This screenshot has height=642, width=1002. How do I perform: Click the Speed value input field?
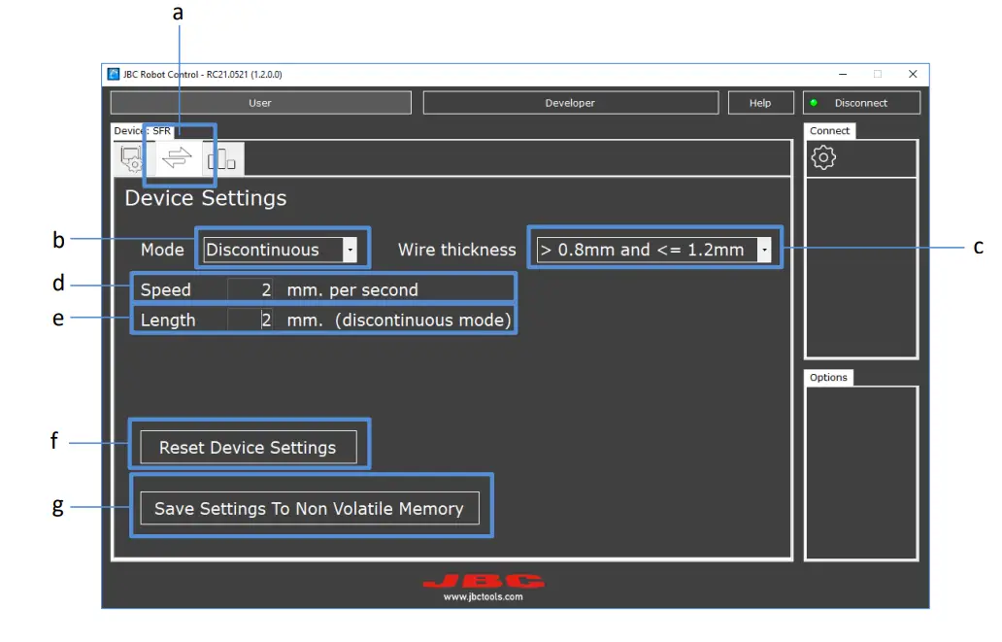tap(250, 289)
